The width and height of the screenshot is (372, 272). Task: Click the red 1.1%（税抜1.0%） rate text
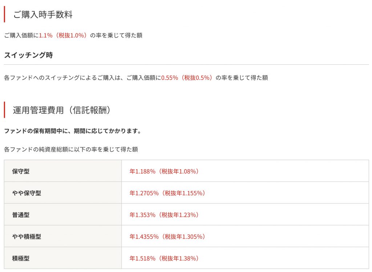coord(63,35)
